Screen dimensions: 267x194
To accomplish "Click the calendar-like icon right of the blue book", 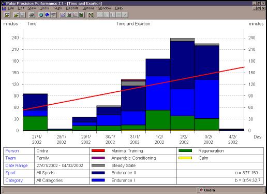I will pyautogui.click(x=53, y=15).
